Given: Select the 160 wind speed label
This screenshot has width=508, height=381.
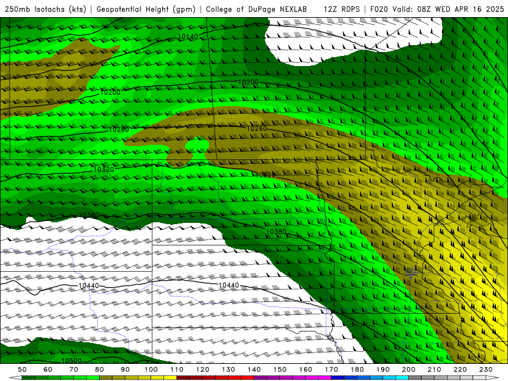Looking at the screenshot, I should point(305,370).
